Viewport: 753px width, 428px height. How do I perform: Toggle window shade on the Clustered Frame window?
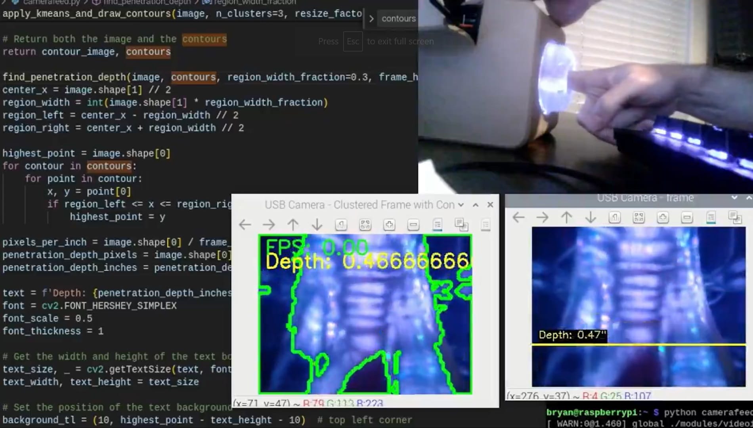point(475,205)
